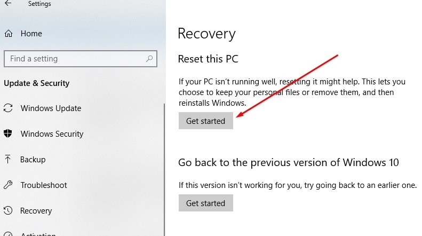The width and height of the screenshot is (422, 236).
Task: Click the Troubleshoot wrench icon
Action: [8, 185]
